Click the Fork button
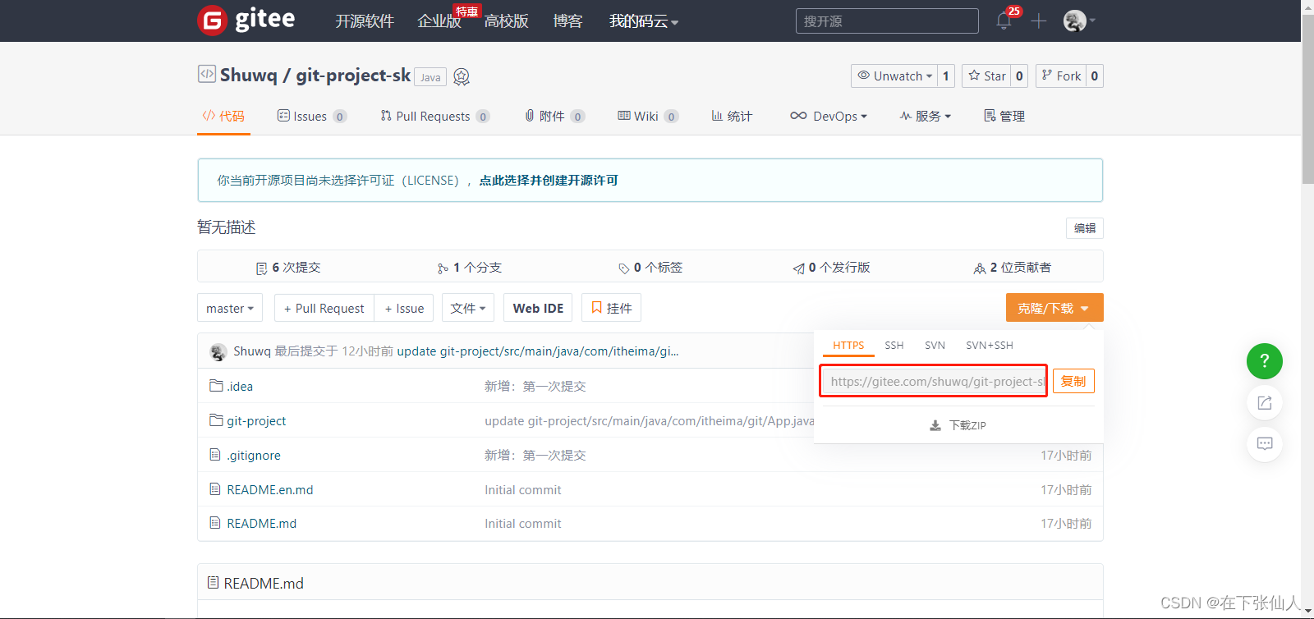 [1061, 76]
